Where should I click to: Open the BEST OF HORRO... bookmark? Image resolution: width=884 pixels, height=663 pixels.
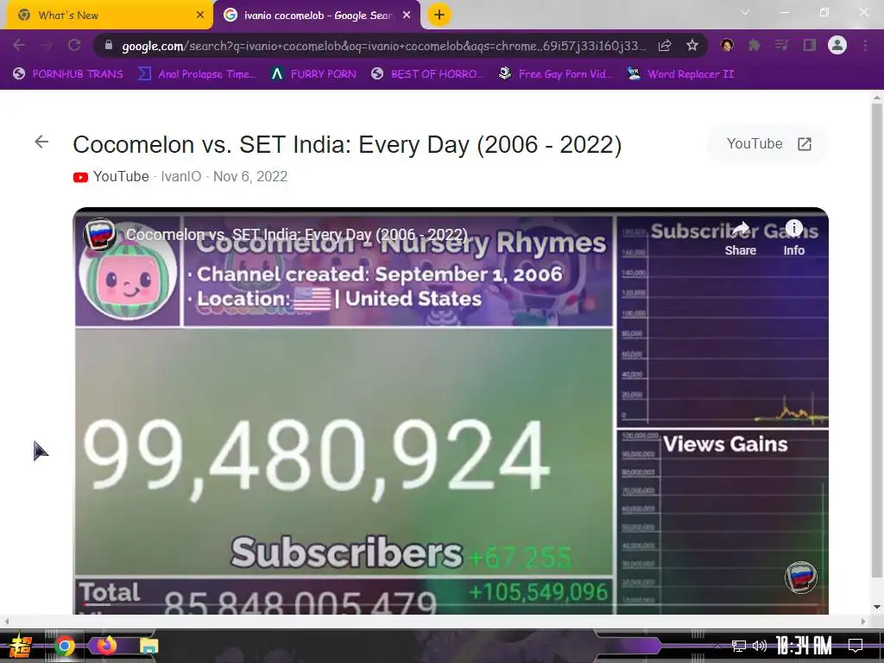tap(427, 74)
